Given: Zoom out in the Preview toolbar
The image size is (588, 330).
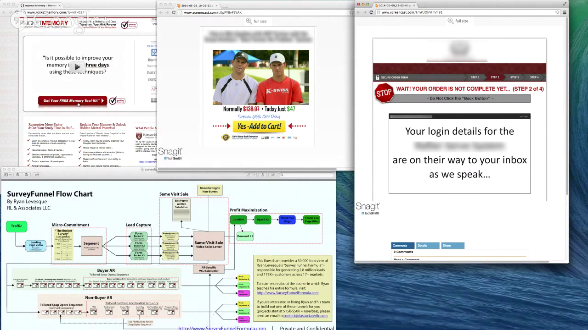Looking at the screenshot, I should (18, 175).
